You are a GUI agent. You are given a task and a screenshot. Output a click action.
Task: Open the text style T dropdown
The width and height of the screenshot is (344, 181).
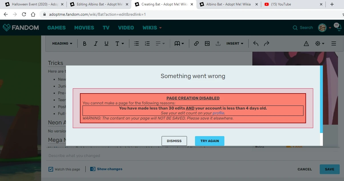pyautogui.click(x=120, y=43)
